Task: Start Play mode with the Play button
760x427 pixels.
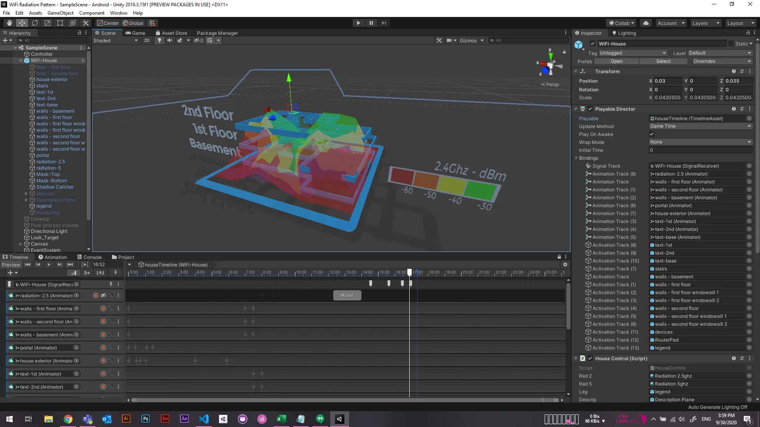Action: 358,23
